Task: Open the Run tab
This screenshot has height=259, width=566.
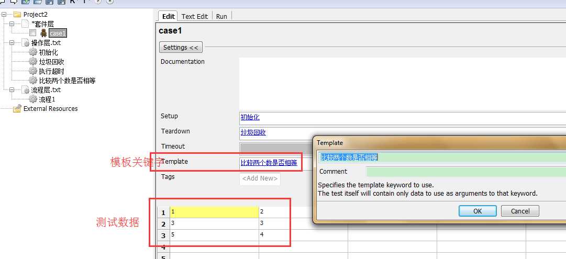Action: [x=221, y=16]
